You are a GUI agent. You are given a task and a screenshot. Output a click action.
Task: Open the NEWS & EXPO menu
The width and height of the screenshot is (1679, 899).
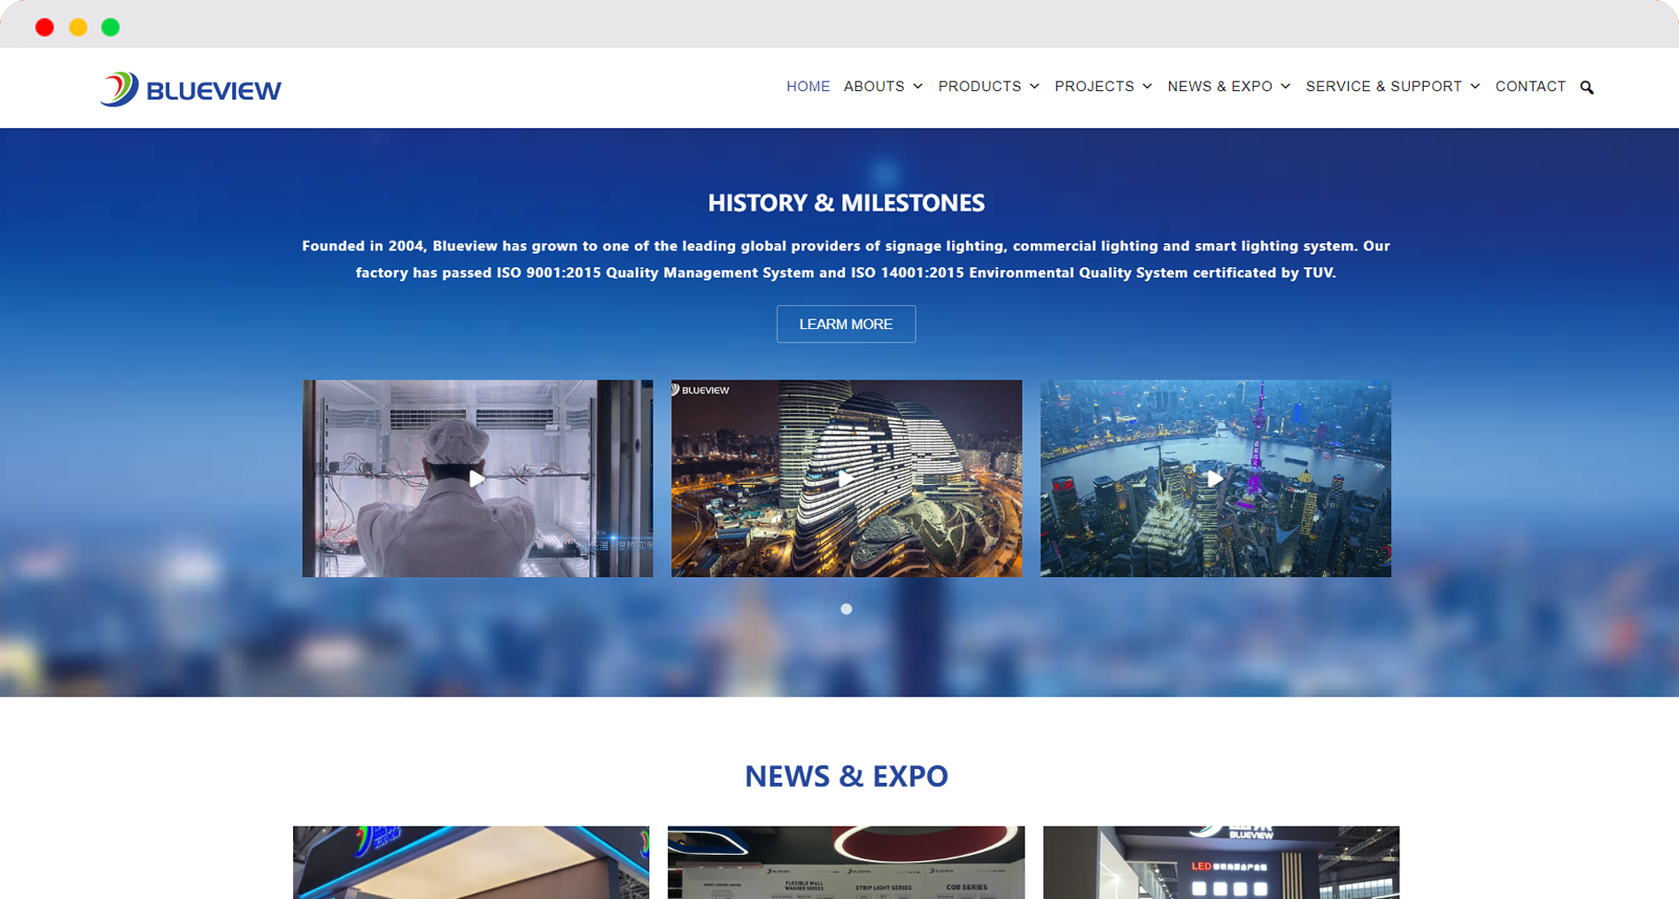pos(1219,87)
